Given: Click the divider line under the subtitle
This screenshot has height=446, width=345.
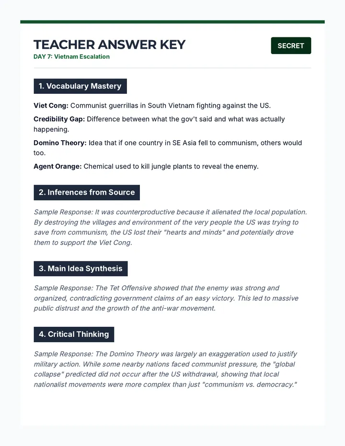Looking at the screenshot, I should [172, 68].
